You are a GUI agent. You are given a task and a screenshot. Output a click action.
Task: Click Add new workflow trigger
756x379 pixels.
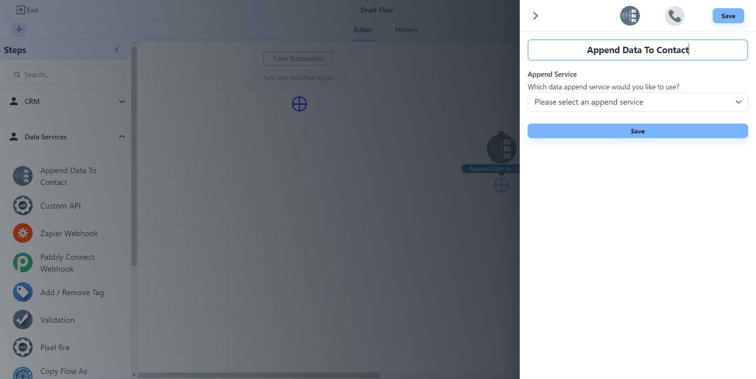pyautogui.click(x=299, y=78)
